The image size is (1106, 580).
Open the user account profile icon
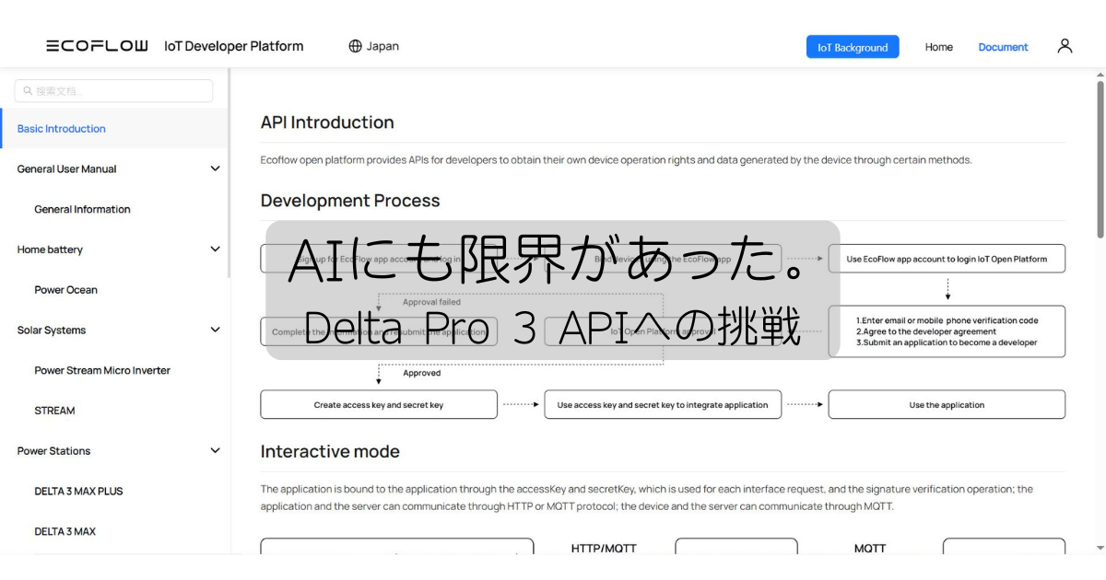point(1065,46)
